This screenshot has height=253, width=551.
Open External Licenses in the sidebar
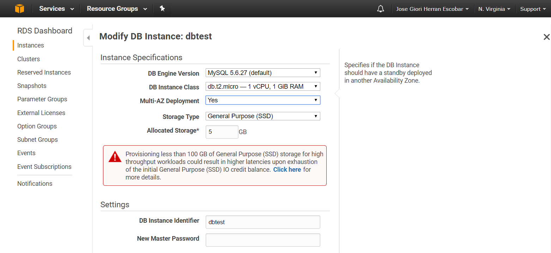click(41, 113)
